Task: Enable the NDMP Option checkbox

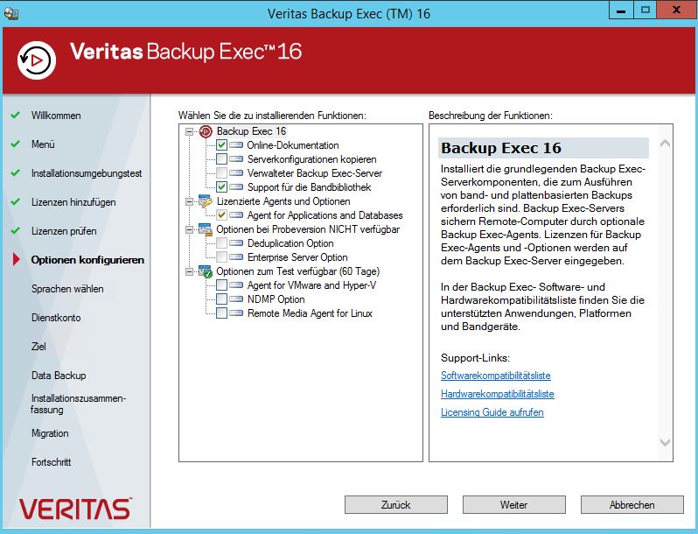Action: pyautogui.click(x=221, y=299)
